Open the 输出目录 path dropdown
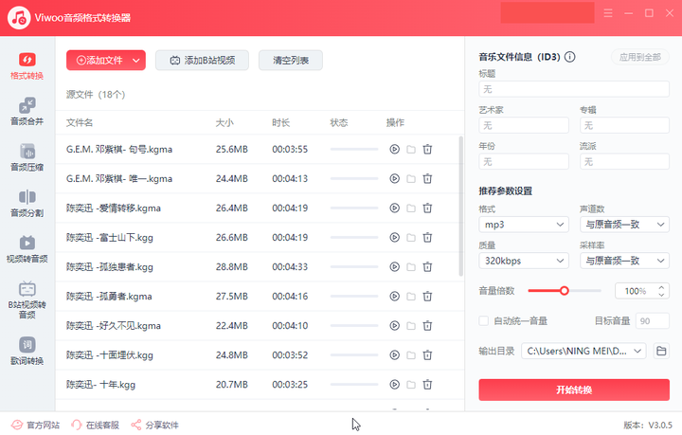Viewport: 682px width, 435px height. (583, 351)
